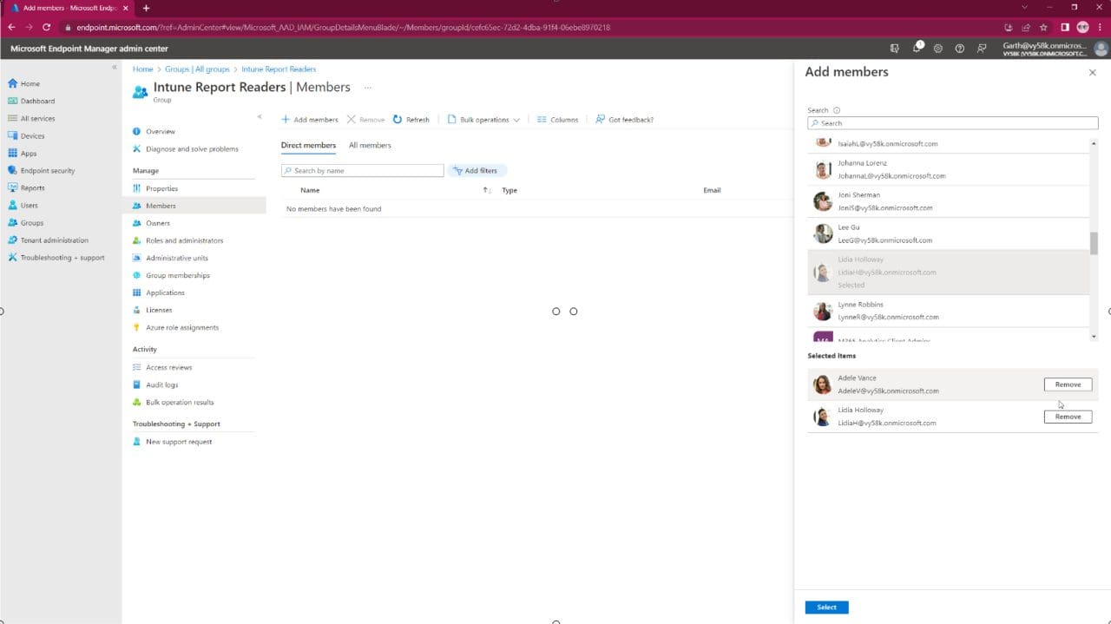Remove Adele Vance from Selected Items
1111x624 pixels.
point(1067,384)
